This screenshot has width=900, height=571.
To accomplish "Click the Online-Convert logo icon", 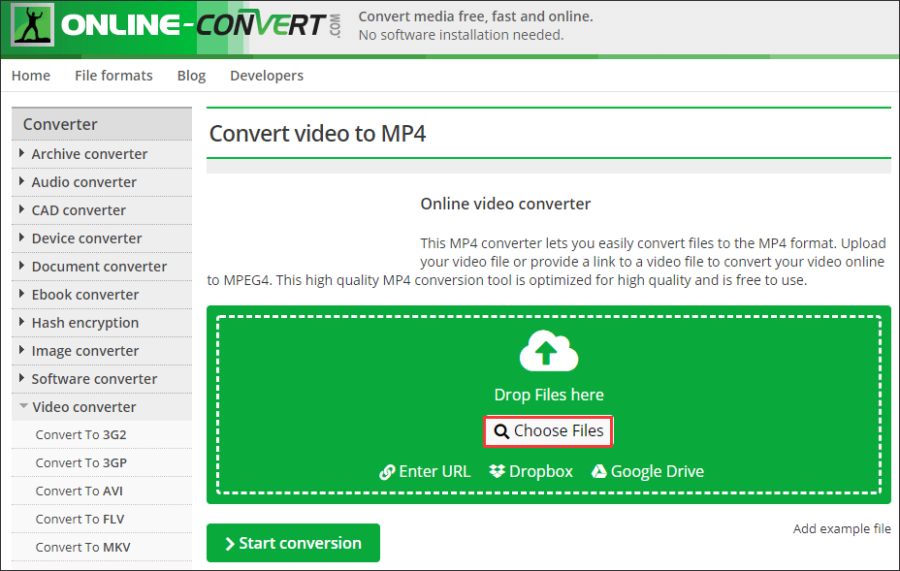I will pyautogui.click(x=32, y=26).
